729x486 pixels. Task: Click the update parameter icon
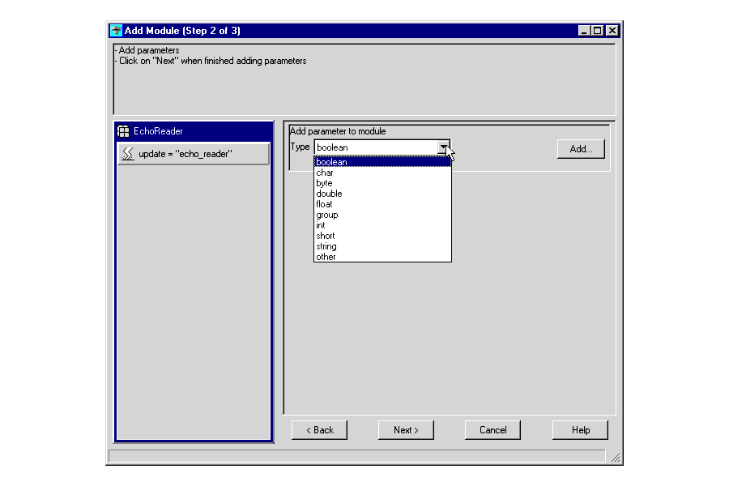tap(127, 154)
